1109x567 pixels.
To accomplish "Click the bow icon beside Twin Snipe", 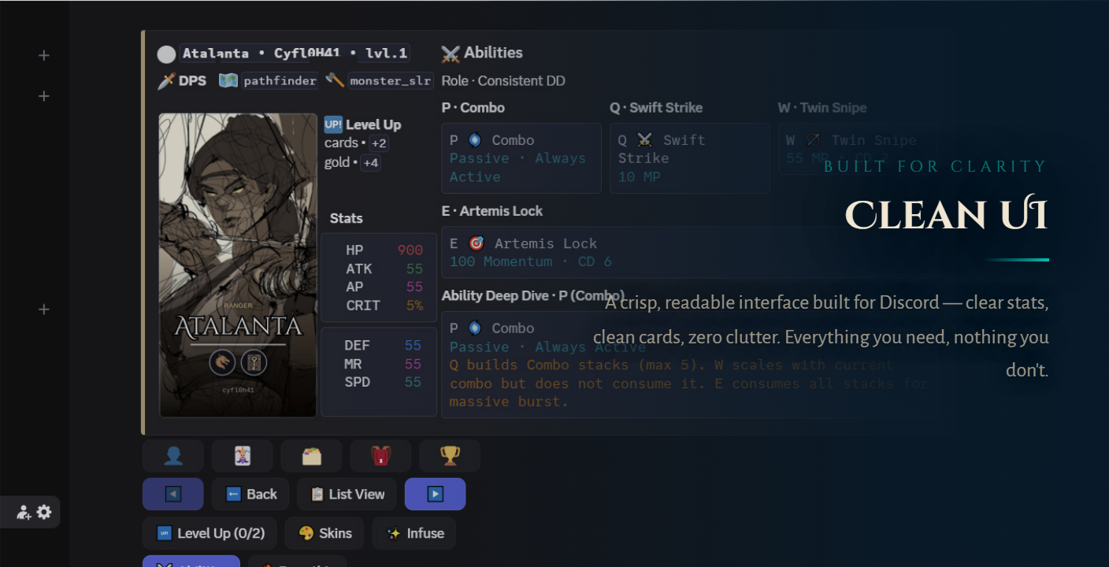I will pyautogui.click(x=813, y=140).
